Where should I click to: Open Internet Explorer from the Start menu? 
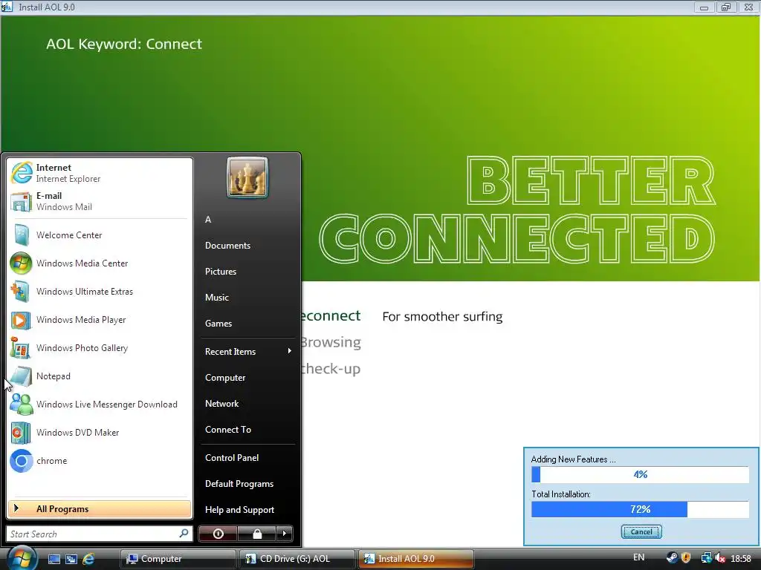[x=100, y=173]
